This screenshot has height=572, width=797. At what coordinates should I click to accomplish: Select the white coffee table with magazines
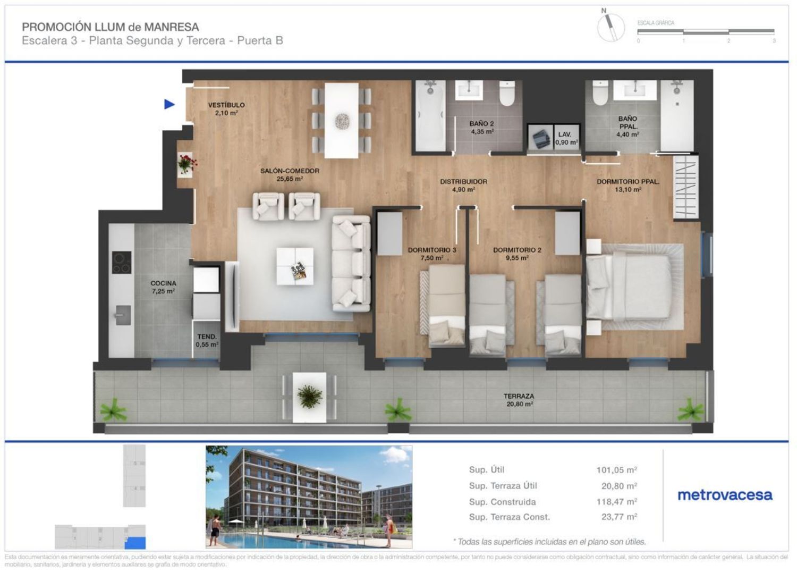(295, 266)
